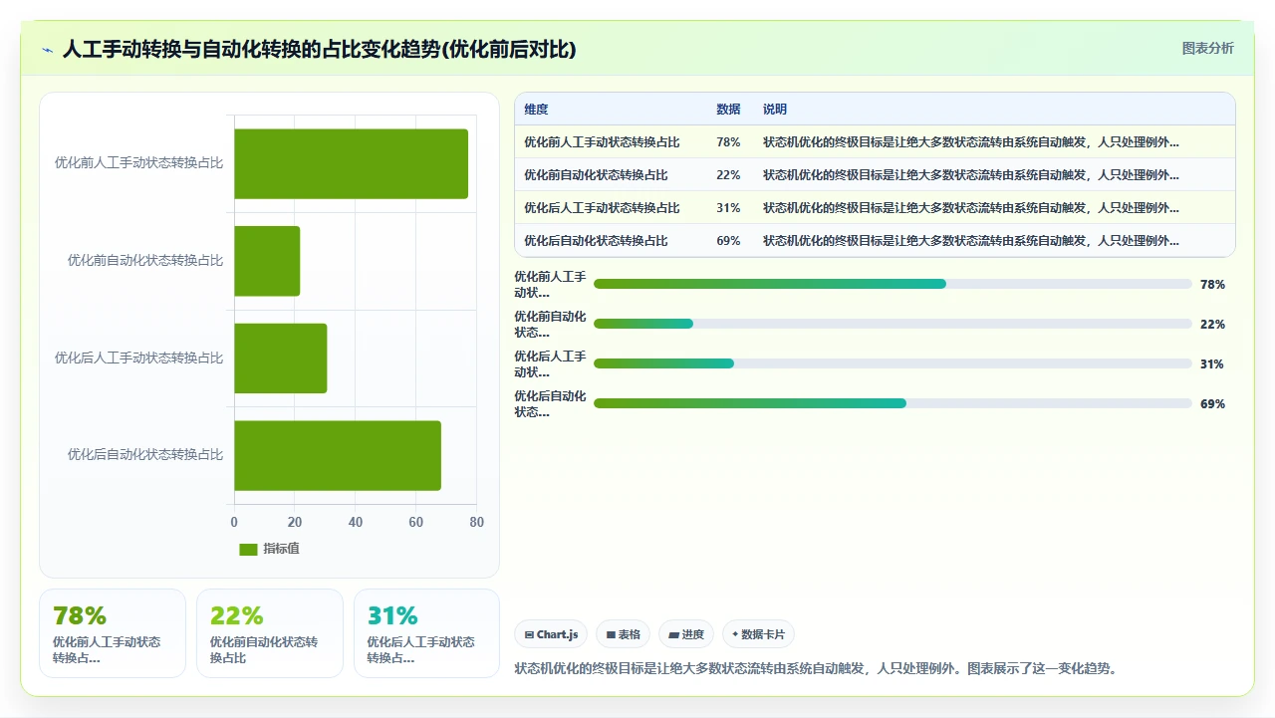Click the 优化后人工手动状态转换占比 chart bar

click(x=280, y=358)
